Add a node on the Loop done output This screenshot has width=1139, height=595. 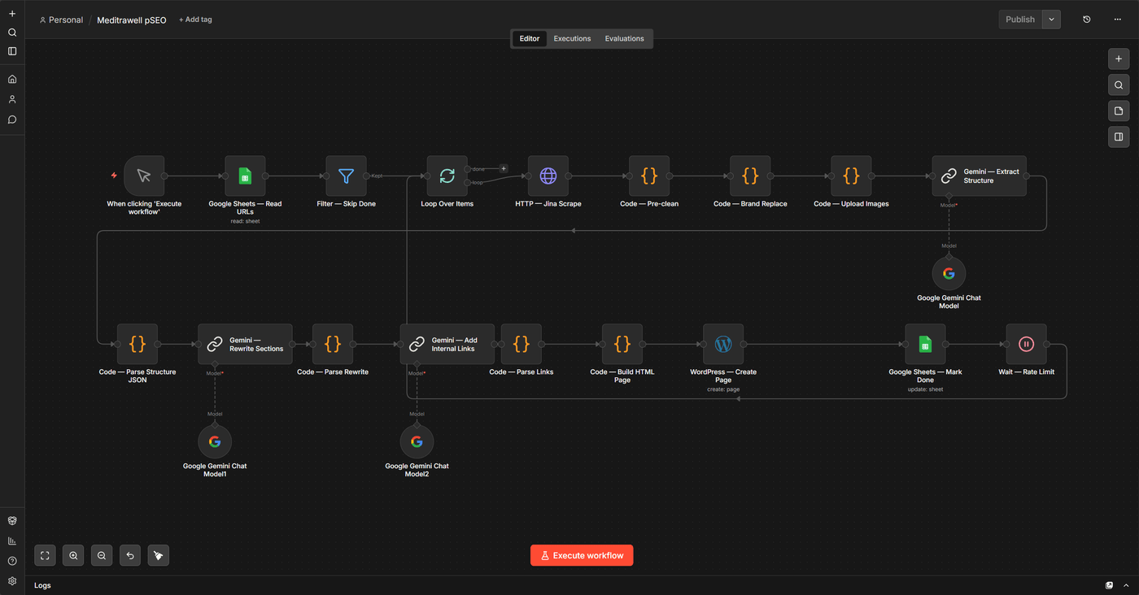[504, 169]
